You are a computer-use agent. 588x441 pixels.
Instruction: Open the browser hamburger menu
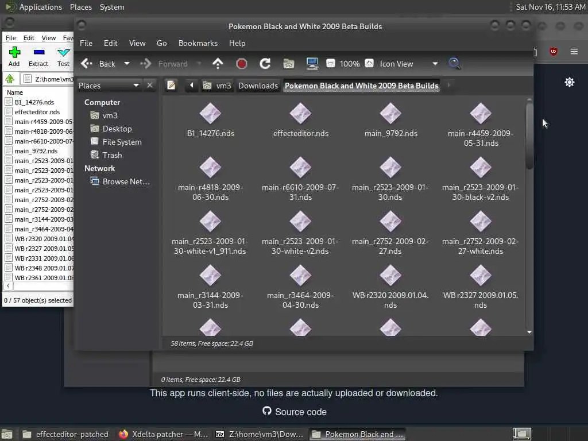574,51
